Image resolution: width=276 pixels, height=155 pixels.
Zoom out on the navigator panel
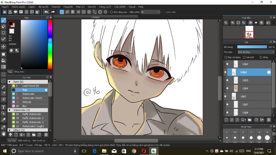(x=244, y=23)
